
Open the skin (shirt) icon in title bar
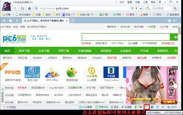point(160,2)
